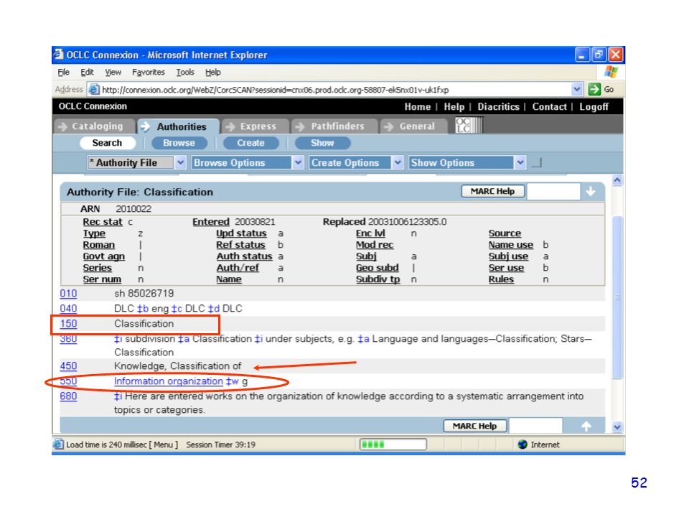Click the Show button

pyautogui.click(x=322, y=143)
